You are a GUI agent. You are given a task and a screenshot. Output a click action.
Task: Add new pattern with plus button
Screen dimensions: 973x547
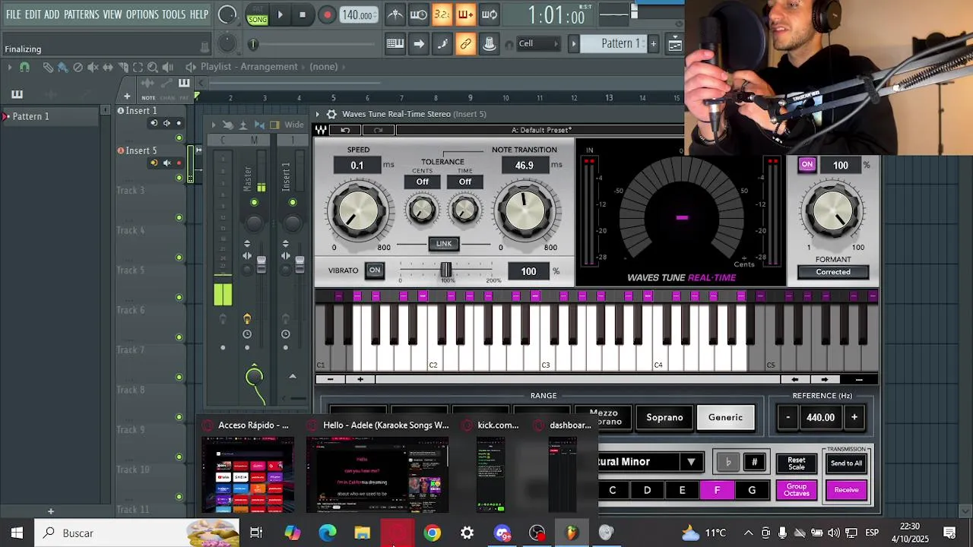coord(653,43)
